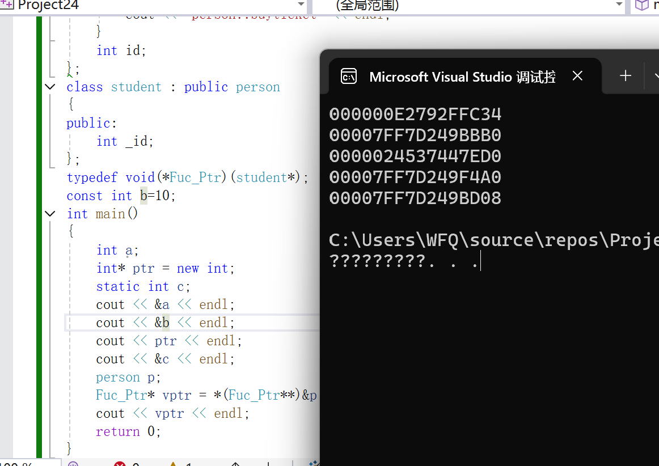Click the '?????????. . .' prompt line in console

[x=404, y=261]
